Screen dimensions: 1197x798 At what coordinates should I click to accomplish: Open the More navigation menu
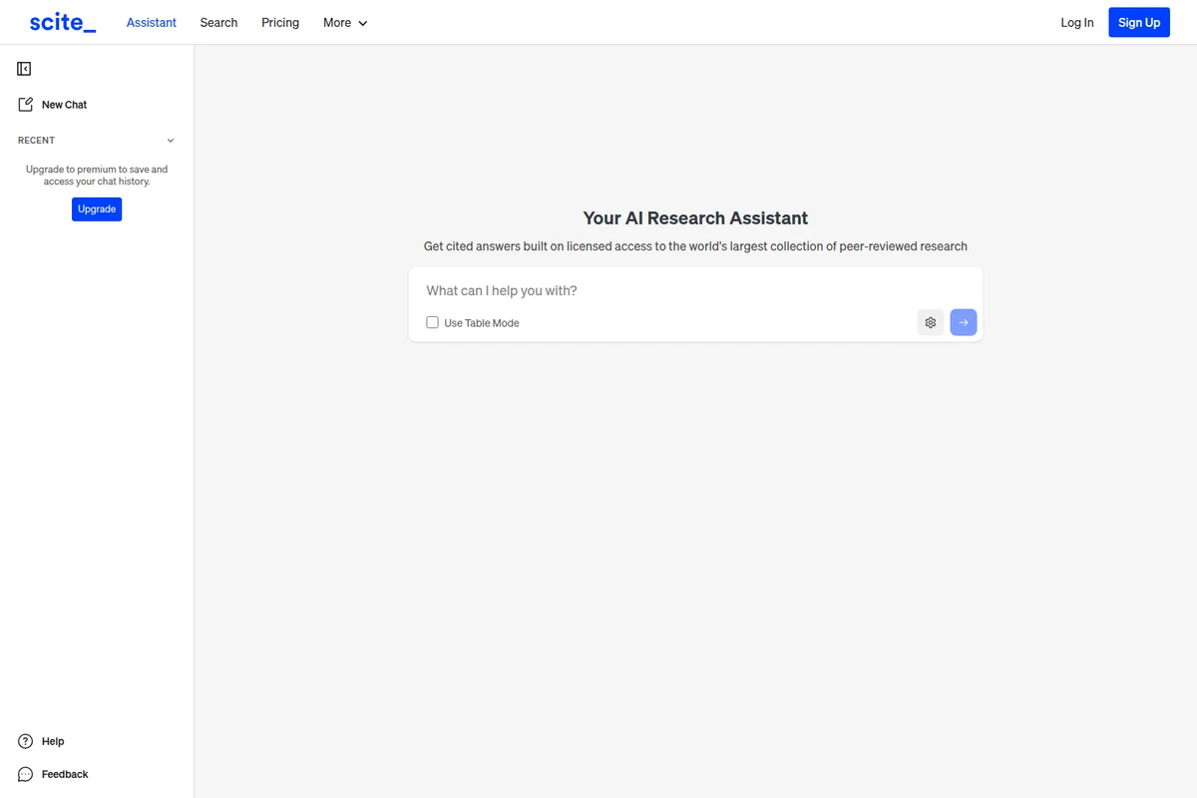[x=337, y=22]
